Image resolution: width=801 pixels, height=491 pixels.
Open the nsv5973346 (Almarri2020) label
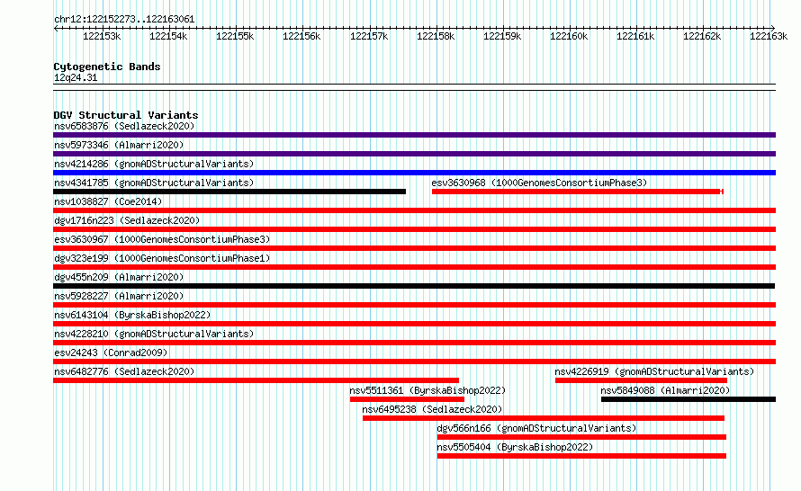(119, 145)
